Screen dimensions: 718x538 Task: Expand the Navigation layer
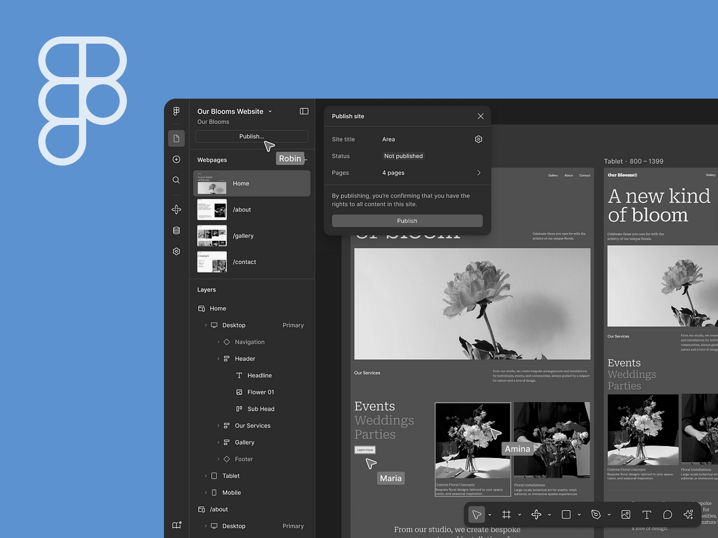[218, 342]
